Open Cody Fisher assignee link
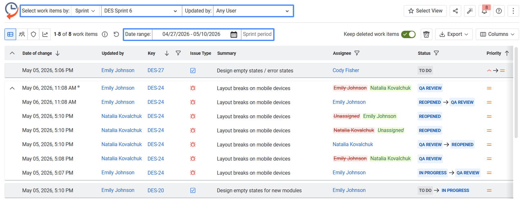 pyautogui.click(x=346, y=70)
